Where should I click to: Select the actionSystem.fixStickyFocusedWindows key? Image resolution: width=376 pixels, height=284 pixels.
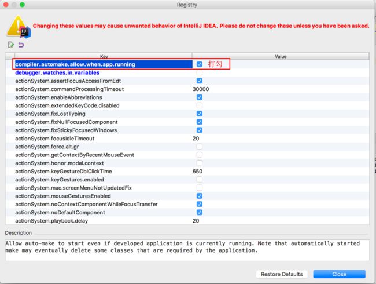[x=66, y=130]
